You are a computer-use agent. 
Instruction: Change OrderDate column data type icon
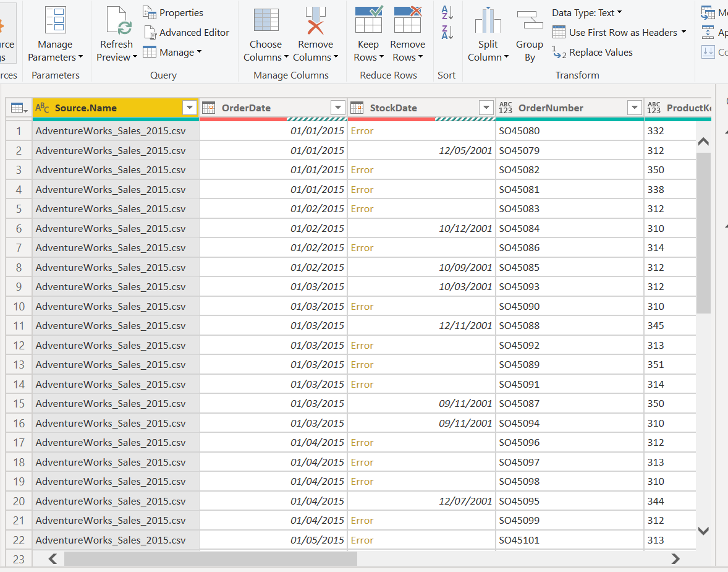209,108
